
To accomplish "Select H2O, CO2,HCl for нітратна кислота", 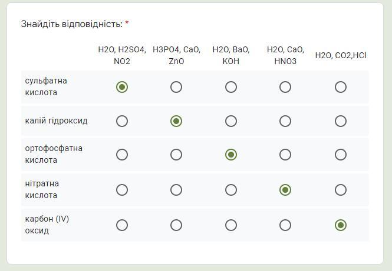I will tap(340, 190).
